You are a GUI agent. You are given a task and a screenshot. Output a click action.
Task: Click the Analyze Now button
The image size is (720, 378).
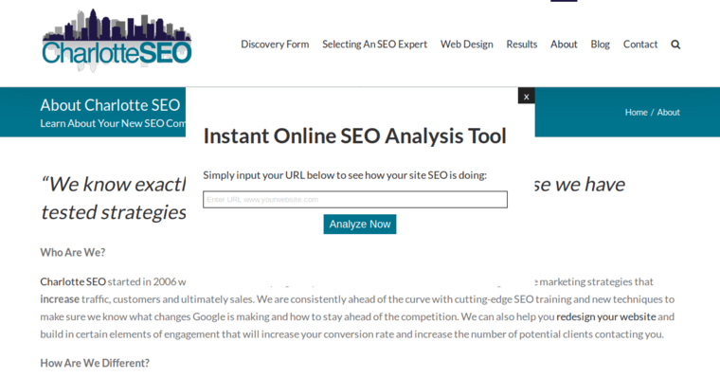click(x=360, y=225)
